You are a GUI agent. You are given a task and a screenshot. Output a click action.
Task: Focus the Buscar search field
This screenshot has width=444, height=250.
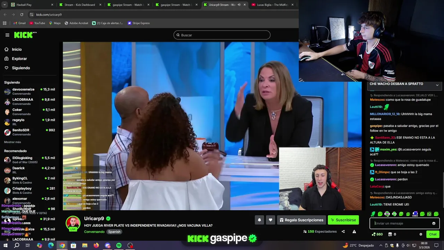click(x=222, y=35)
